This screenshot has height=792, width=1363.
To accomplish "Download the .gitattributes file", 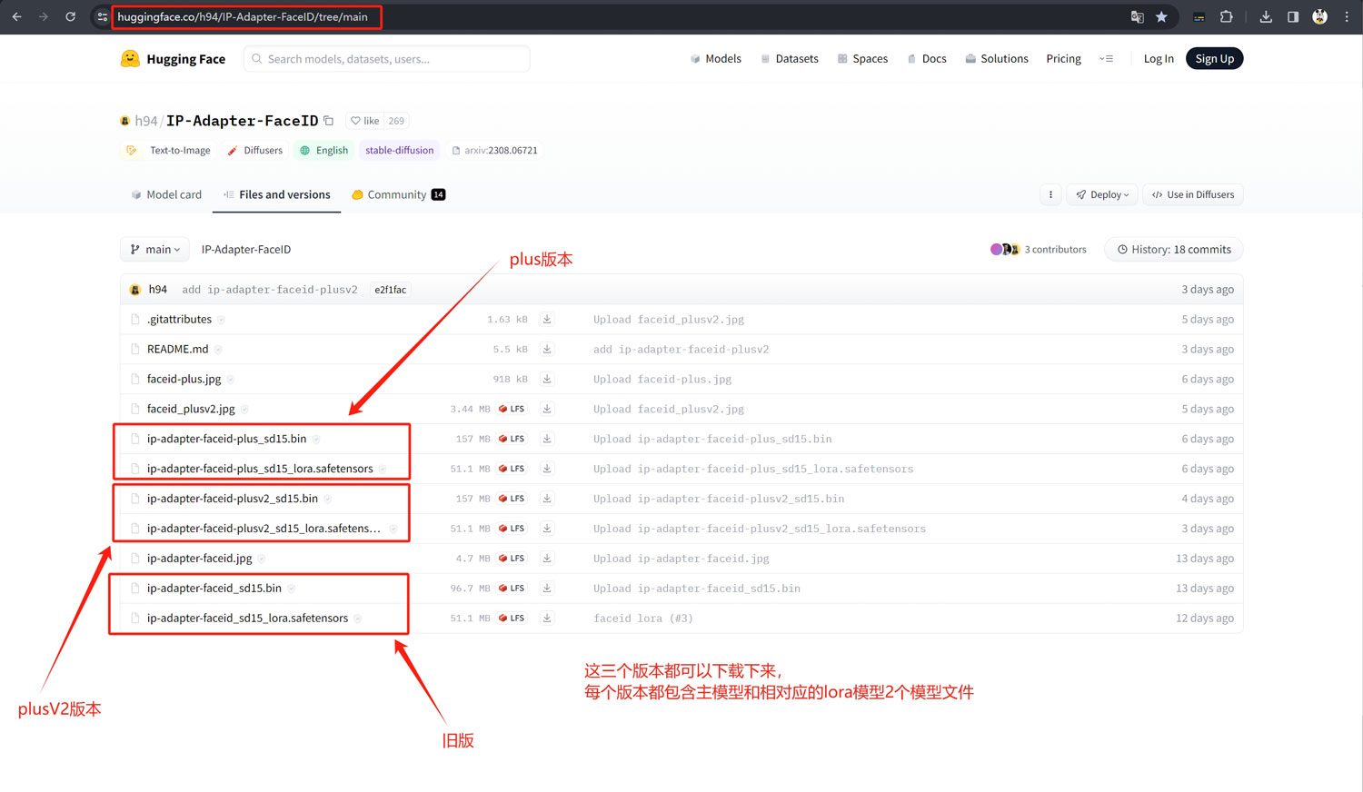I will tap(547, 319).
